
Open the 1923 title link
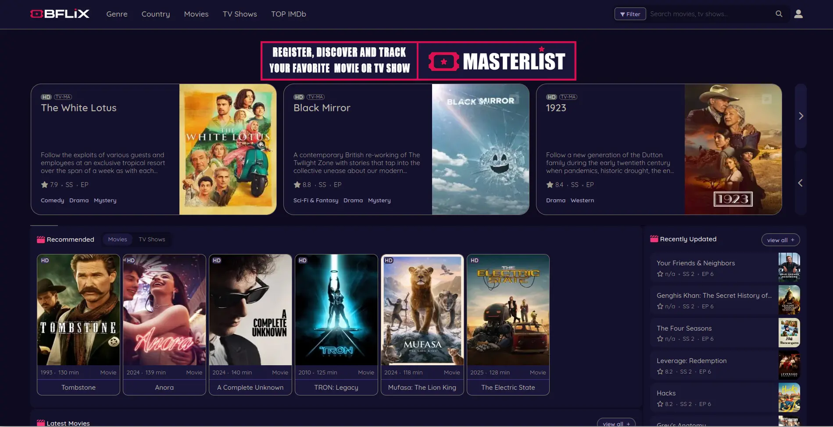[x=556, y=108]
